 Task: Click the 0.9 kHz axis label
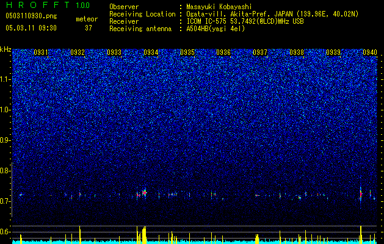pyautogui.click(x=5, y=140)
